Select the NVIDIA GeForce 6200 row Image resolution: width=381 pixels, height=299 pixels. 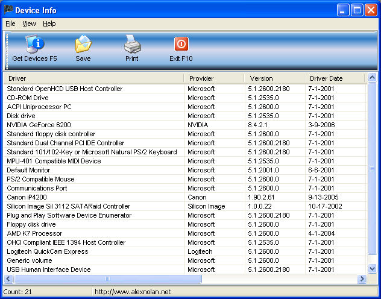tap(184, 125)
